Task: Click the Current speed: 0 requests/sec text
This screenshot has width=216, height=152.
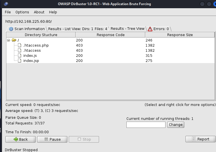Action: click(x=33, y=105)
